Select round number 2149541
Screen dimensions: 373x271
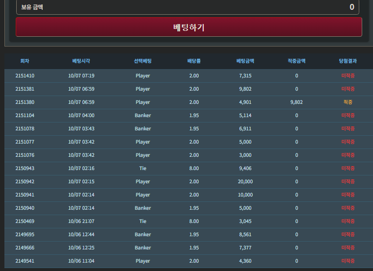point(25,261)
